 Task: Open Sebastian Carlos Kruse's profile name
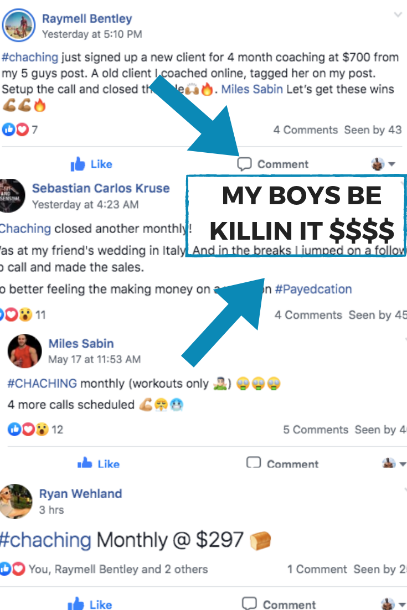click(x=101, y=188)
